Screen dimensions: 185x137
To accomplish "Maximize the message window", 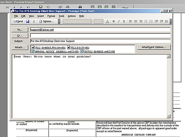I will coord(166,11).
